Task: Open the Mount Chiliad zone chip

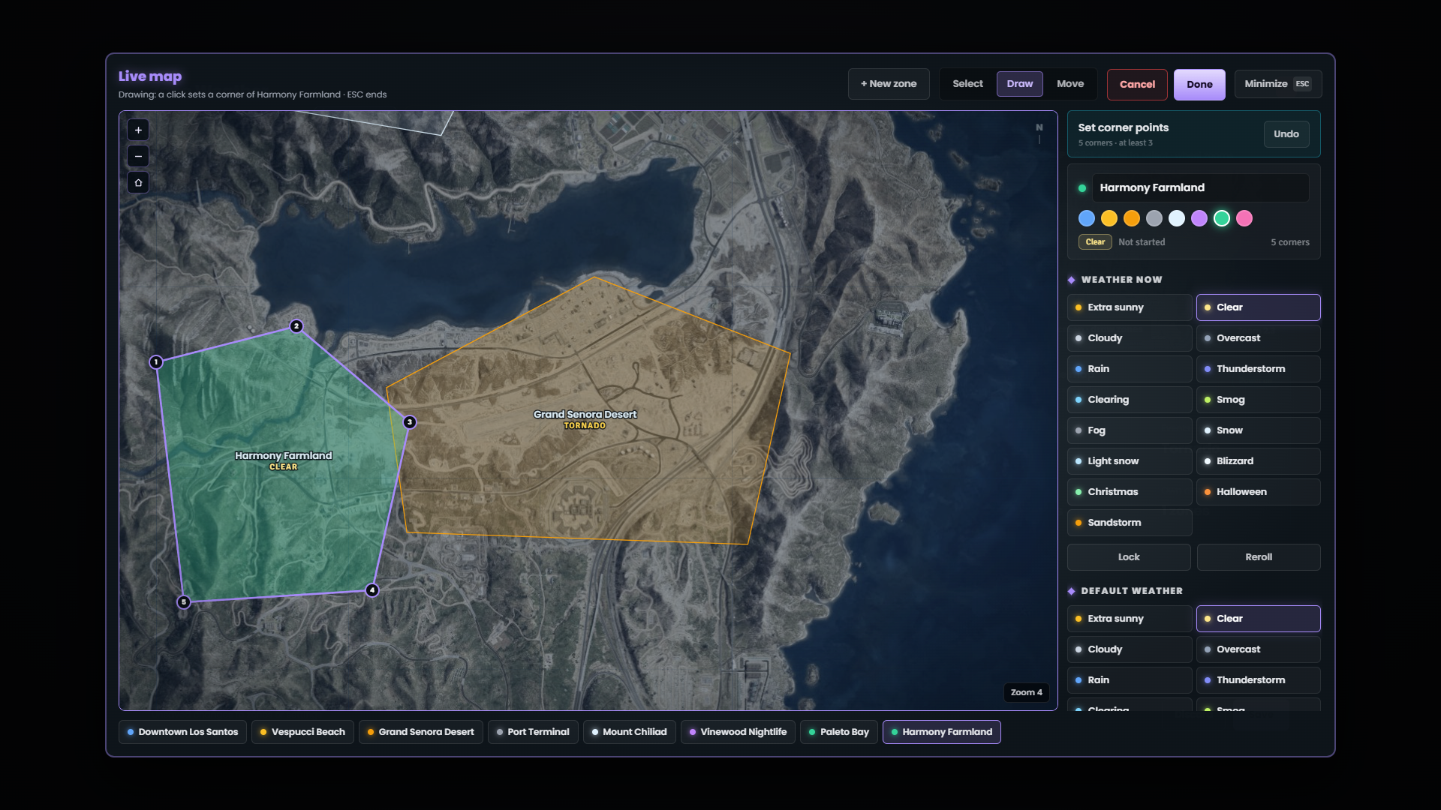Action: [x=629, y=732]
